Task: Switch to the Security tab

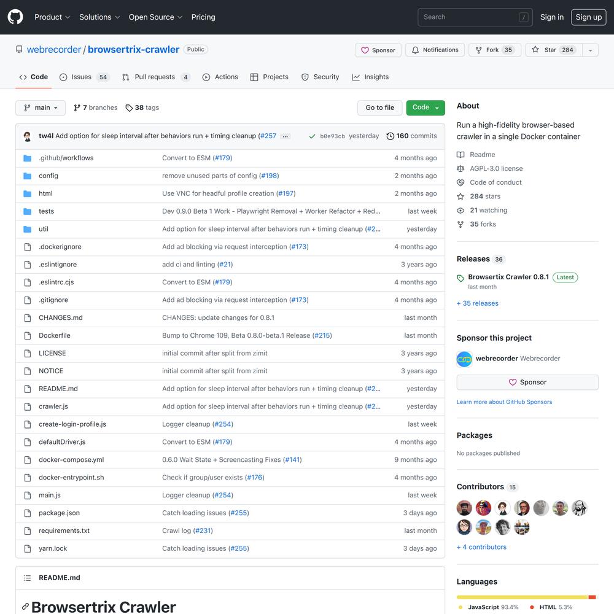Action: tap(321, 77)
